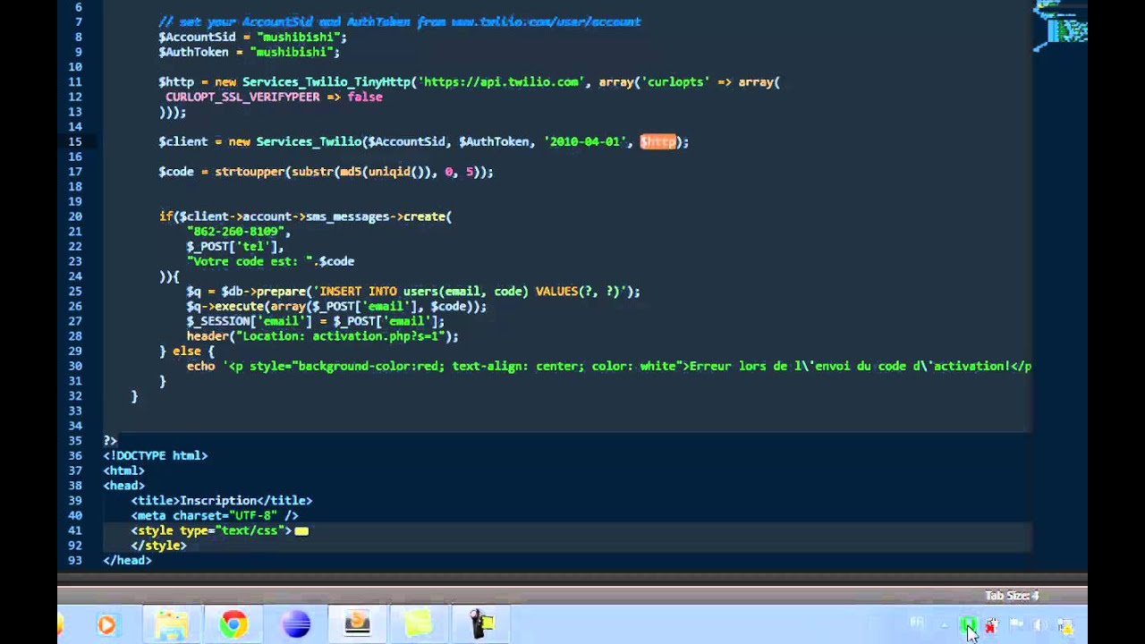
Task: Click the code minimap in the corner
Action: click(x=1061, y=25)
